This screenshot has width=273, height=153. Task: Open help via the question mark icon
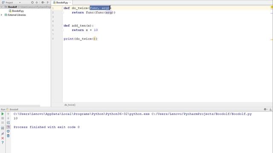click(3, 142)
